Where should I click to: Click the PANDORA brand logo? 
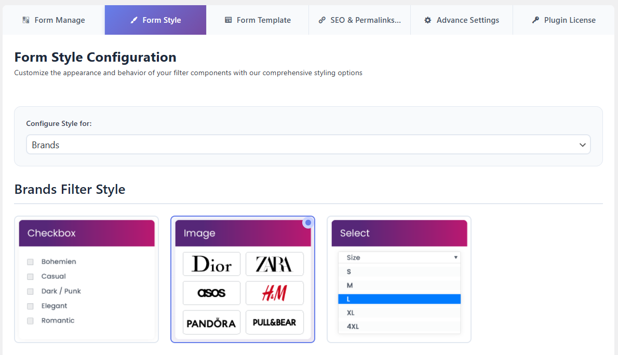point(212,322)
